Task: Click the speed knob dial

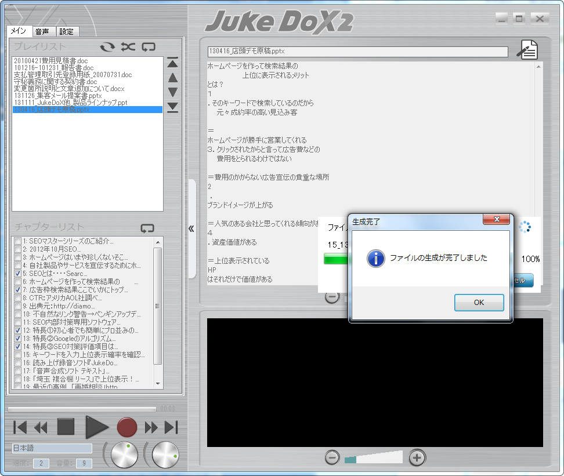Action: pos(124,455)
